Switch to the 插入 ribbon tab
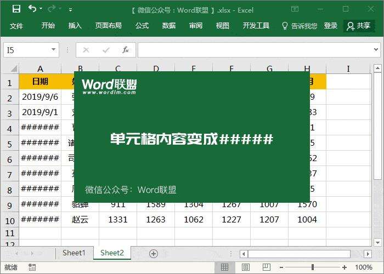 [75, 26]
